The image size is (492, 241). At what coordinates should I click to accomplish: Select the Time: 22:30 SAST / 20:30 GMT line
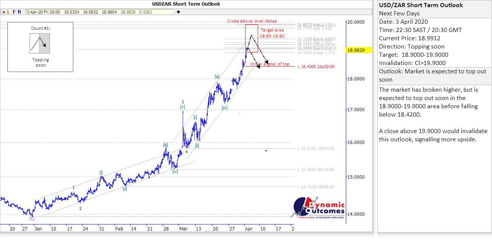coord(420,30)
